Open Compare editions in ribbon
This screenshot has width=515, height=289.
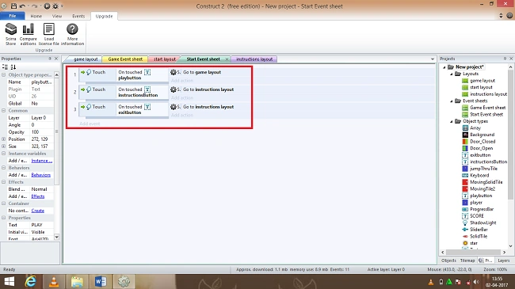click(29, 34)
